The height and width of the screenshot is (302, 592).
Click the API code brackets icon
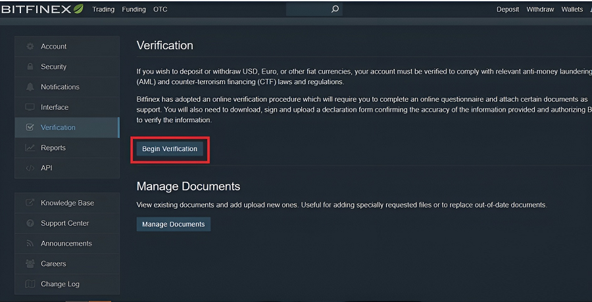point(30,168)
